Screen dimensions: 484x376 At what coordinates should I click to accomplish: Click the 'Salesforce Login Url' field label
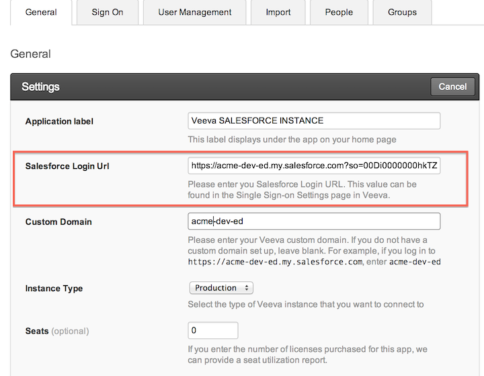pyautogui.click(x=67, y=166)
